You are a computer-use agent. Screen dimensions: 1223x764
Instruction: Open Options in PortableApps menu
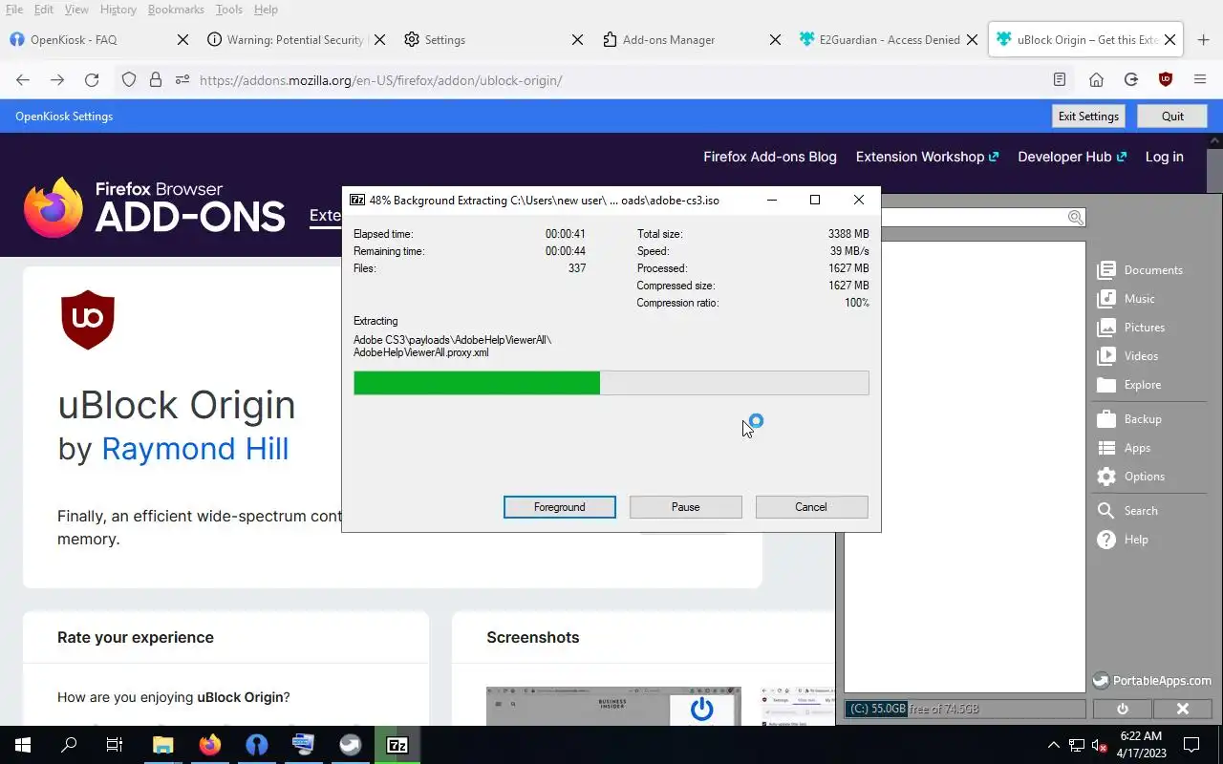pyautogui.click(x=1131, y=477)
